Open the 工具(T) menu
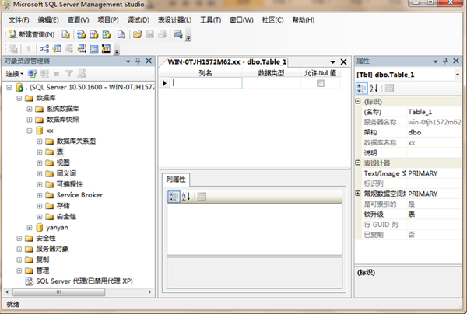467x314 pixels. pyautogui.click(x=210, y=19)
